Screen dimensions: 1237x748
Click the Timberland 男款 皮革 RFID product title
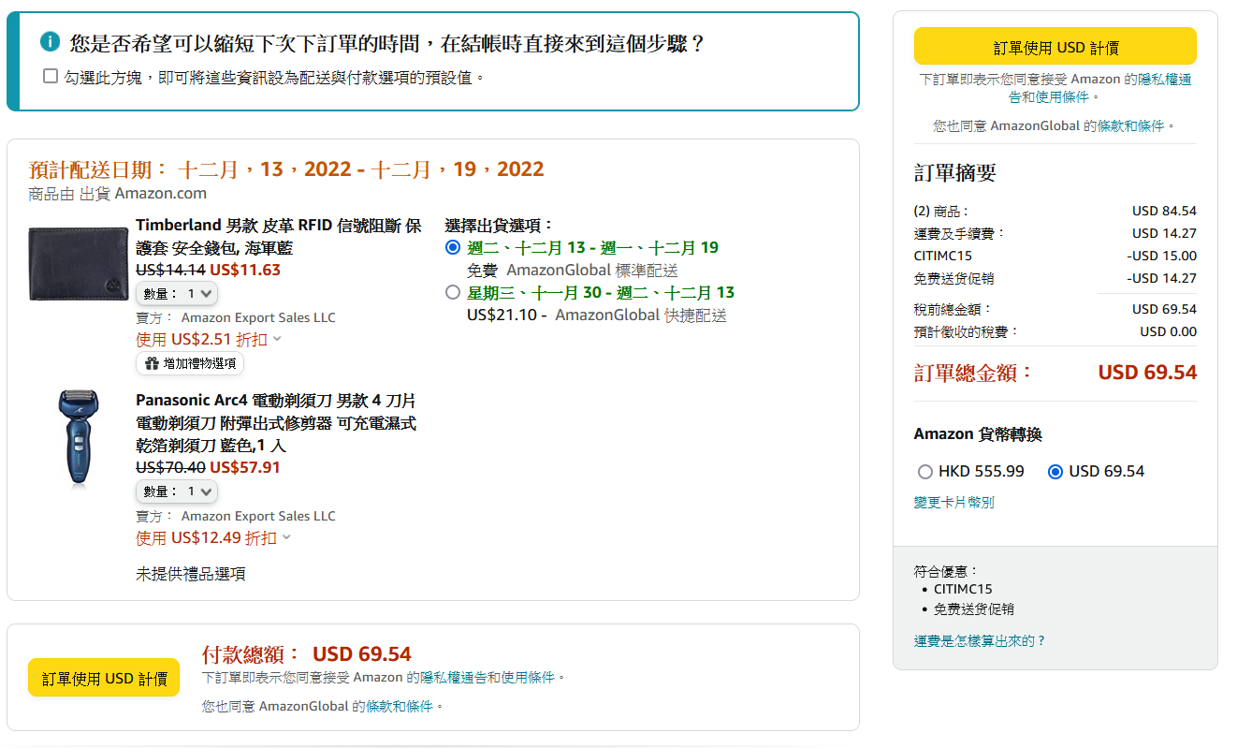279,237
